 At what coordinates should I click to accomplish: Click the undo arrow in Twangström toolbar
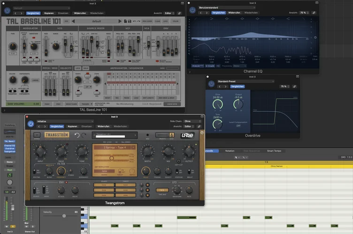pos(77,136)
